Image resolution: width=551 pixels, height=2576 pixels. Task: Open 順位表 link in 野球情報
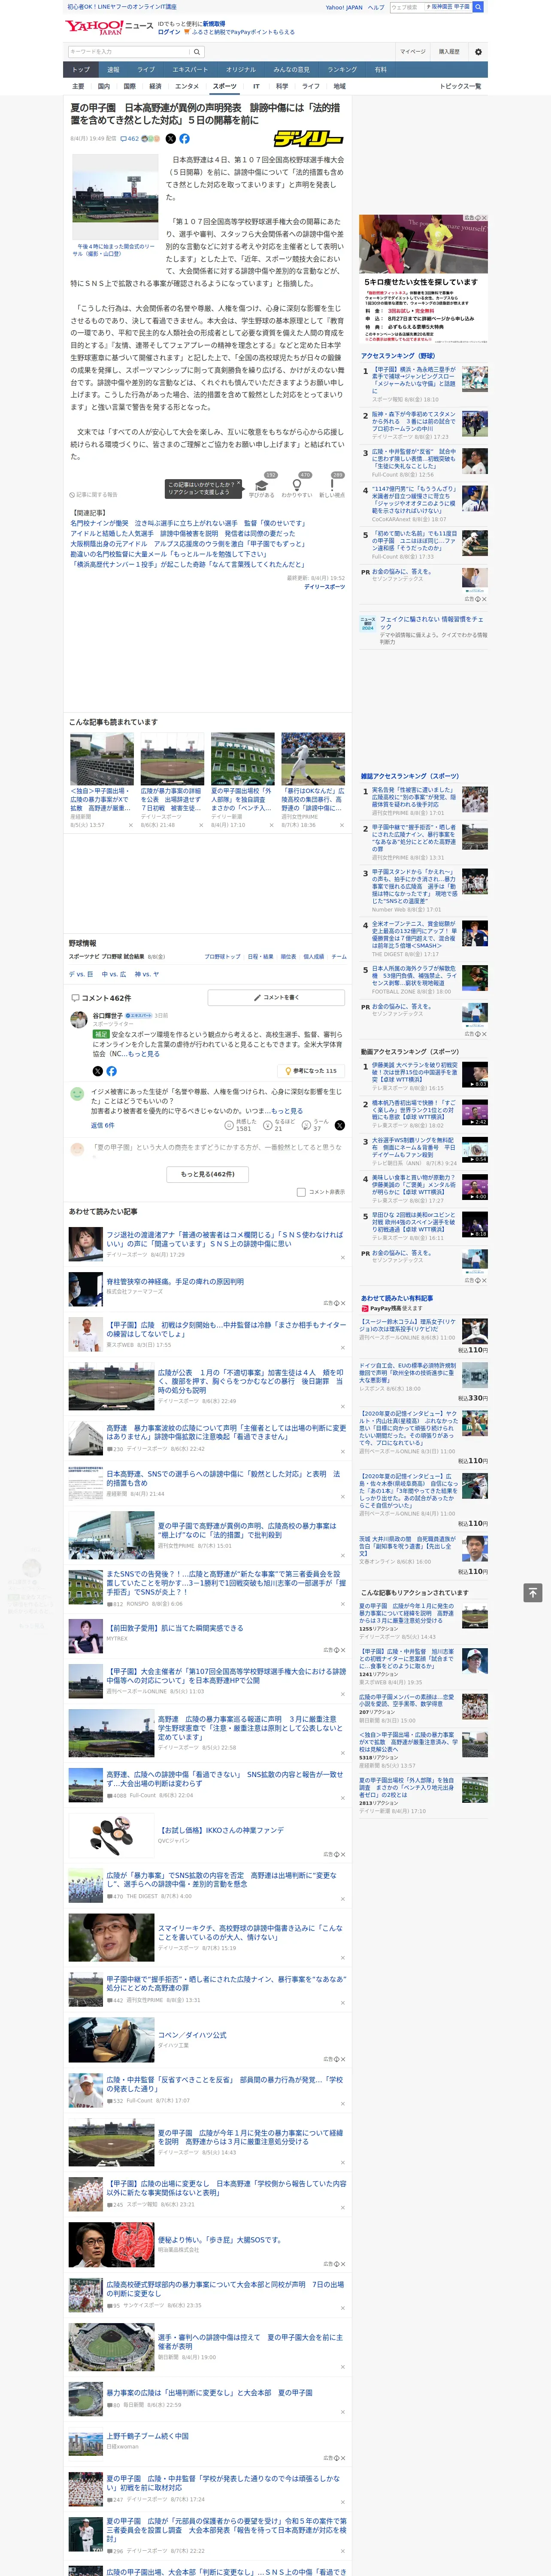[x=288, y=956]
